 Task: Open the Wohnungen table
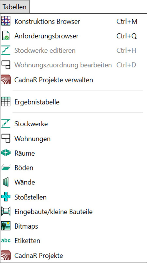pyautogui.click(x=74, y=139)
